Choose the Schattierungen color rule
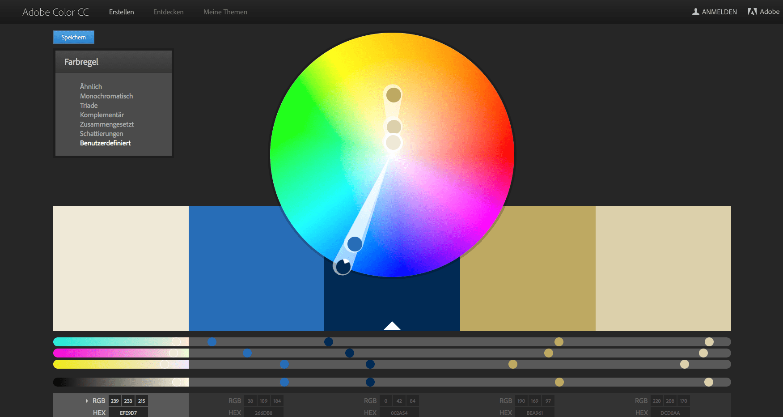783x417 pixels. 101,134
